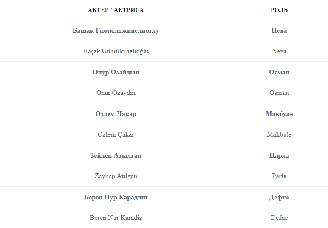Click the actor name 'Онур Озайдын'

tap(116, 72)
